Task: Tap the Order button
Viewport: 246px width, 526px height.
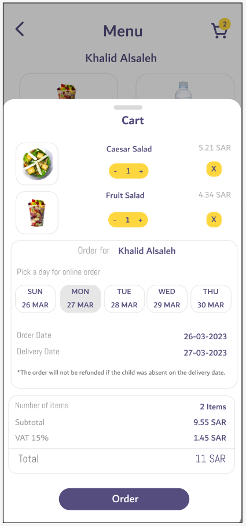Action: click(124, 499)
